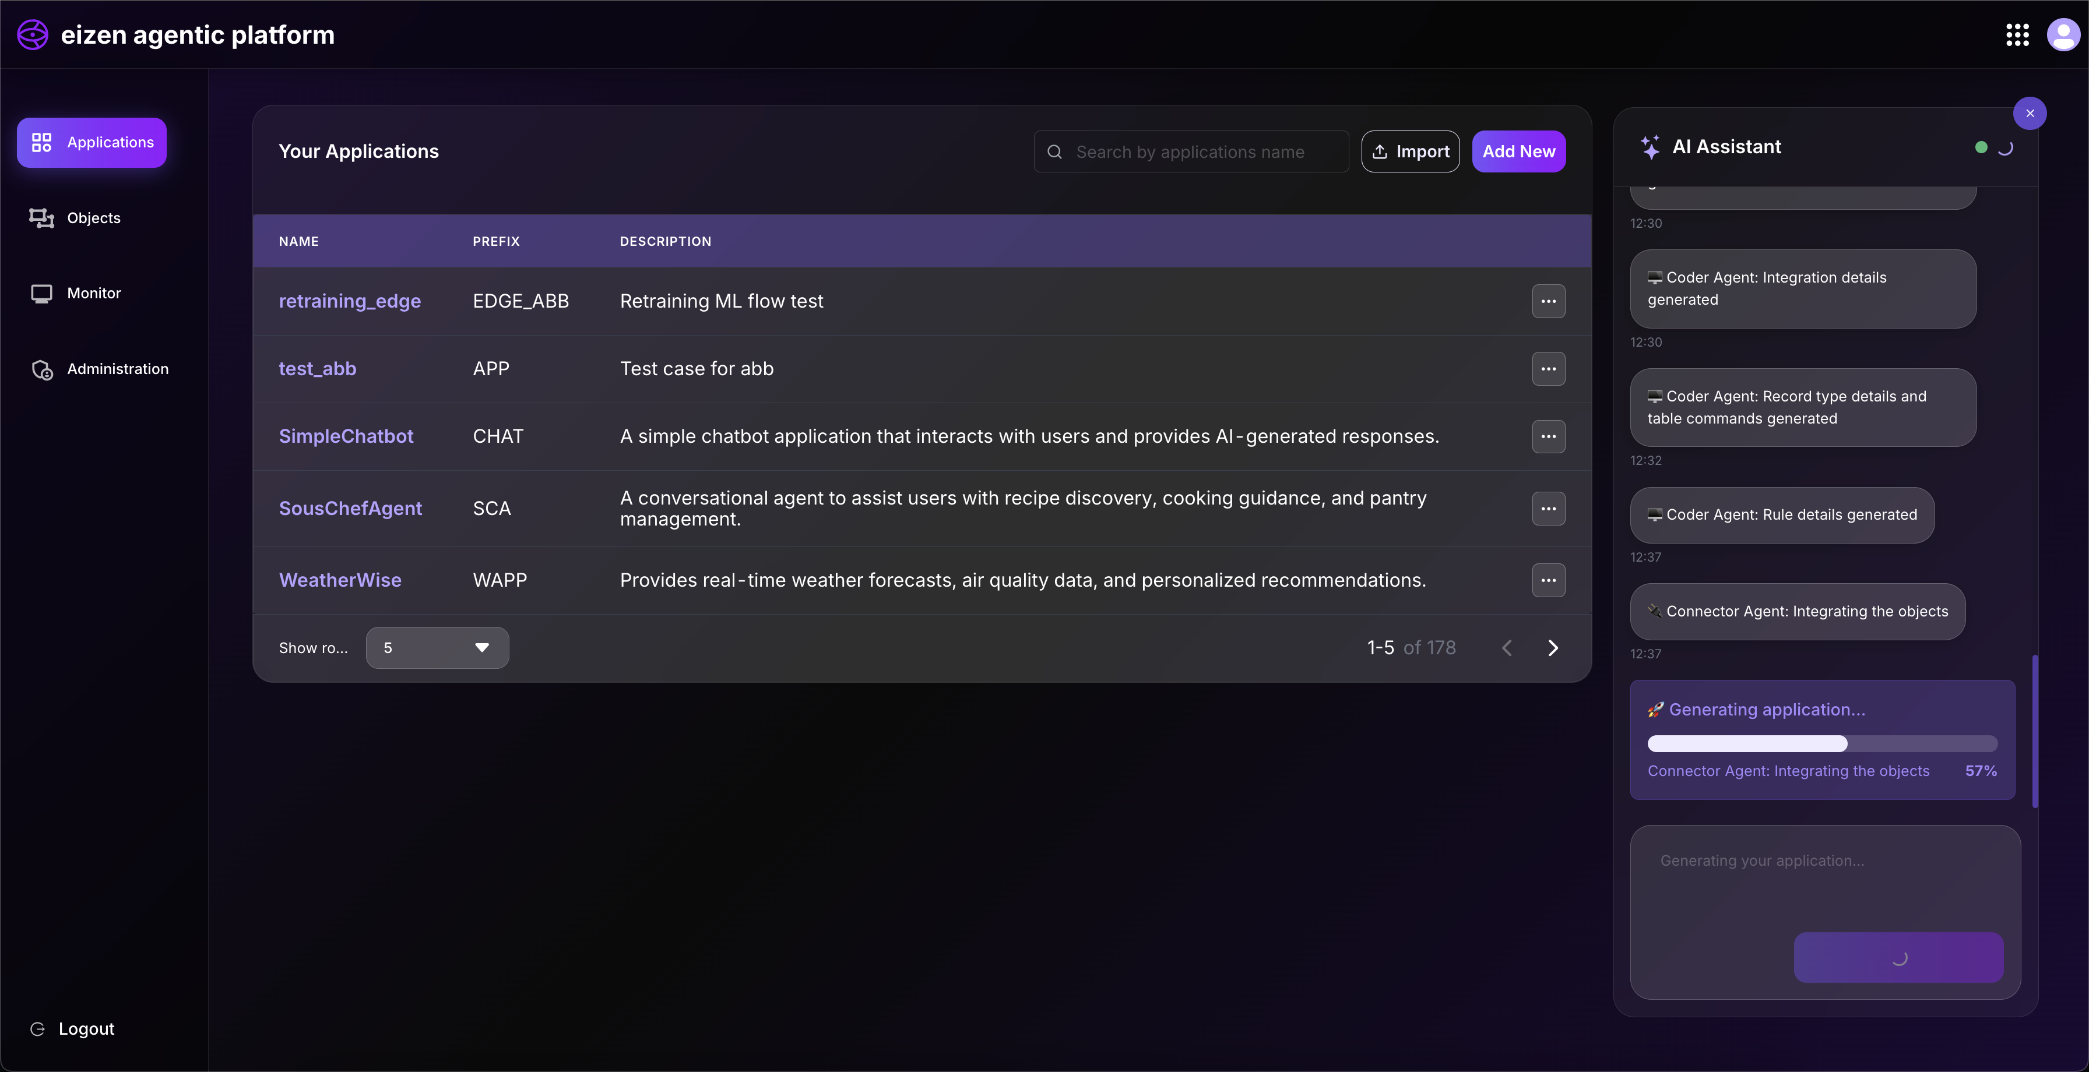Navigate to Monitor section
2089x1072 pixels.
(x=93, y=292)
